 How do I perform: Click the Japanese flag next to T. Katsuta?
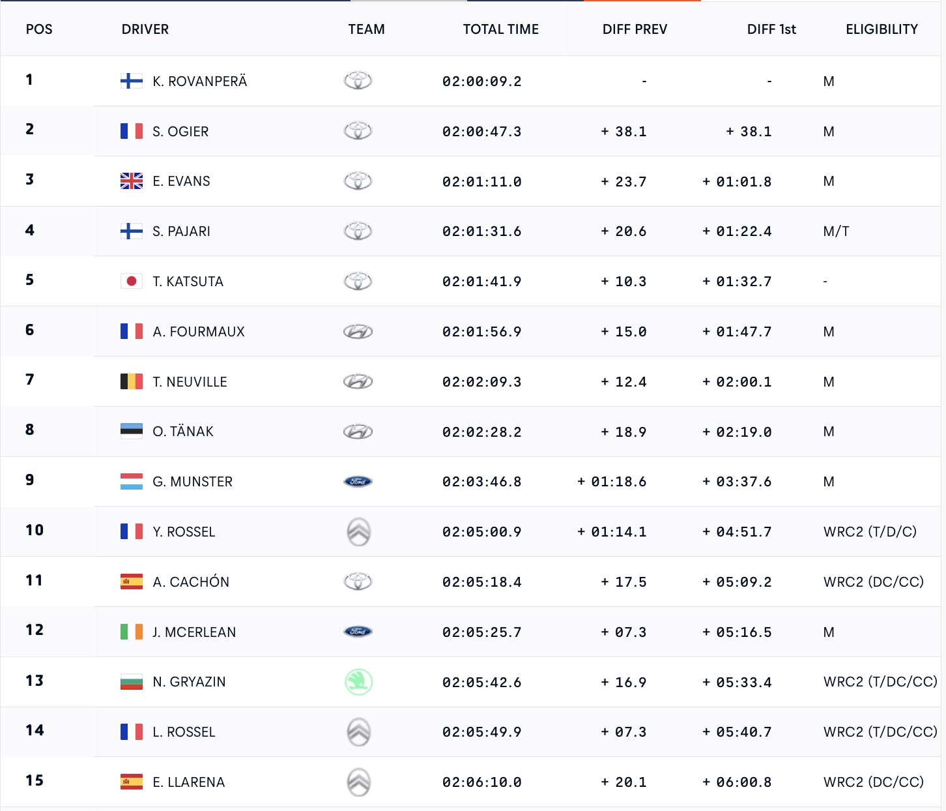[x=132, y=282]
